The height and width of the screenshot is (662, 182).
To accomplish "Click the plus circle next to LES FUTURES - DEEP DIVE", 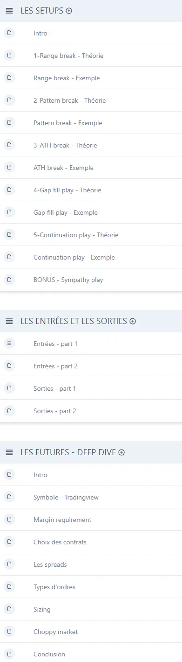I will [122, 452].
